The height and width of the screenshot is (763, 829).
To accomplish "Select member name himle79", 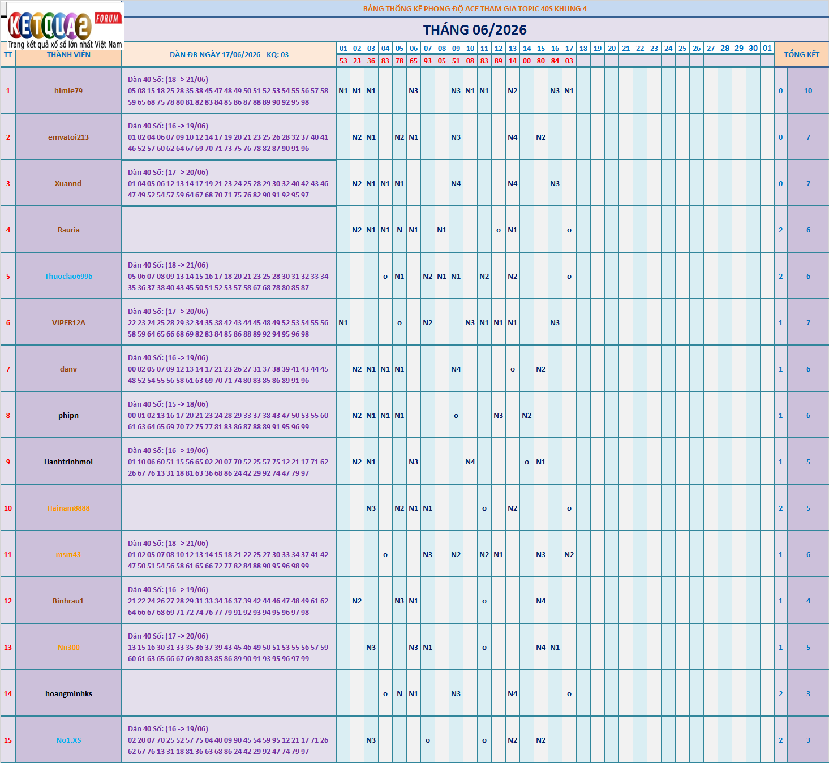I will [x=68, y=90].
